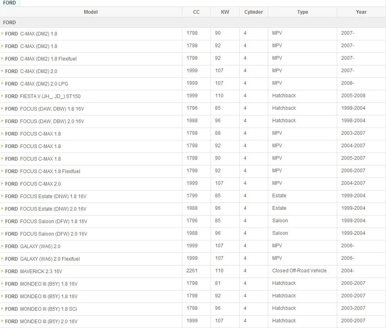Select the Year column header
386x328 pixels.
pyautogui.click(x=361, y=12)
